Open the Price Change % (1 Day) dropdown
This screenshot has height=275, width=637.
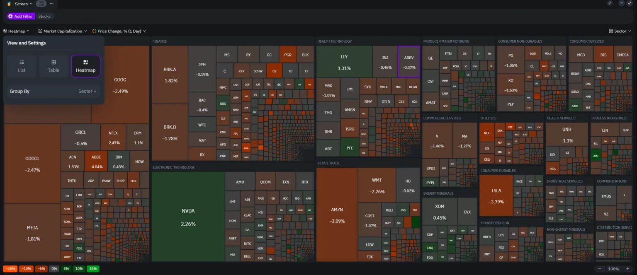(119, 31)
